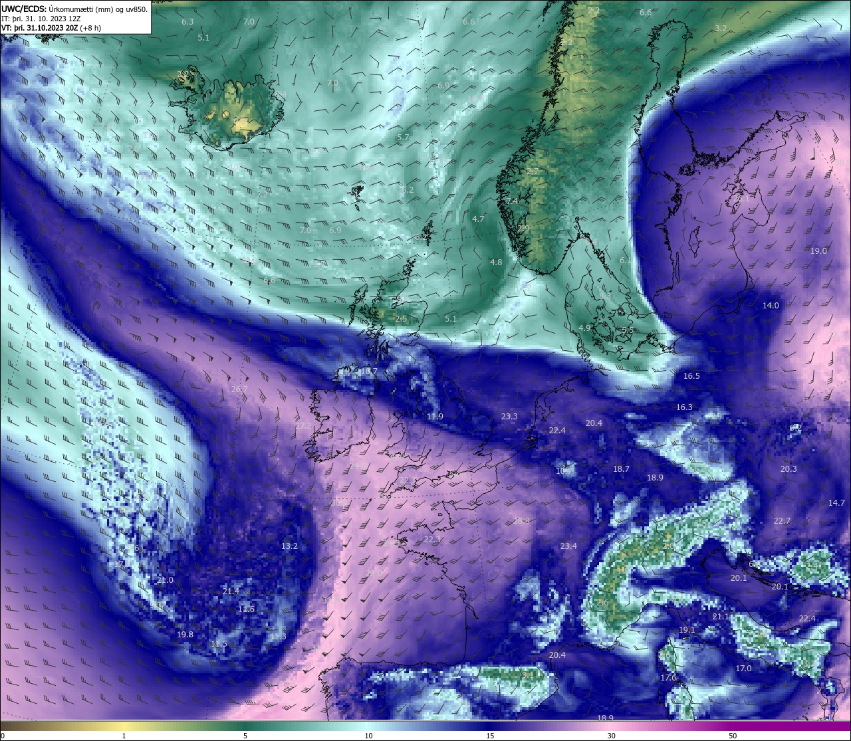Click the '19.0' value label

819,251
